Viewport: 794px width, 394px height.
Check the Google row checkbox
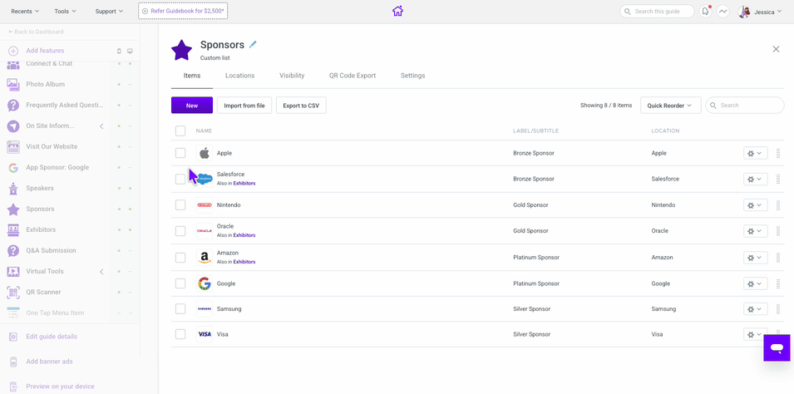[180, 283]
